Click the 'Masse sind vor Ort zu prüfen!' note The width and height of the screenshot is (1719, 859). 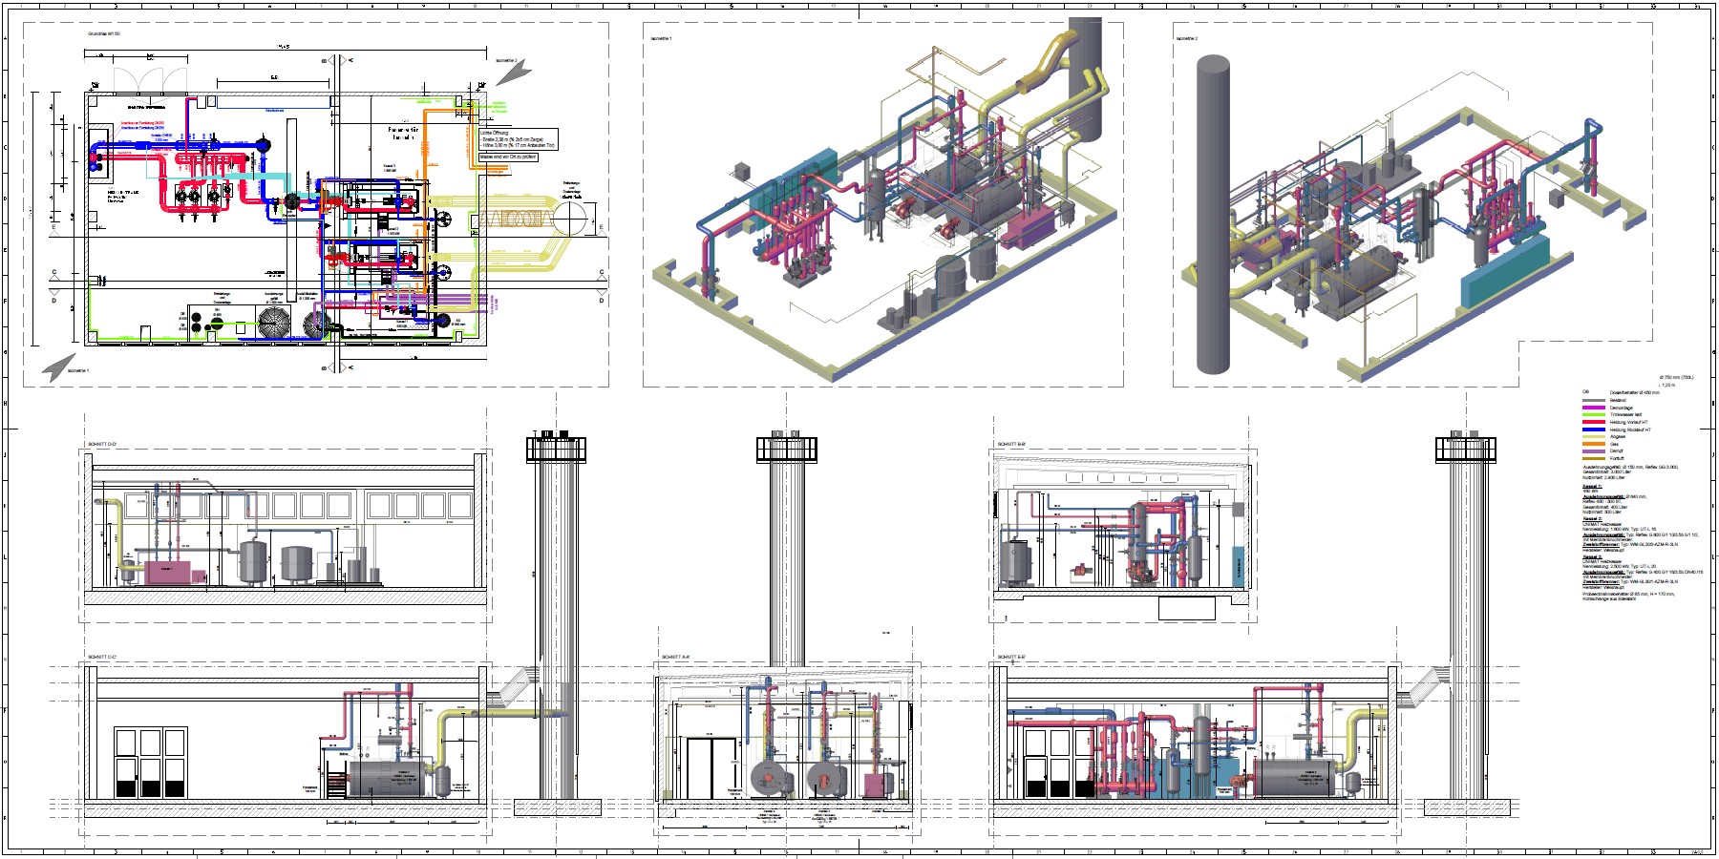507,157
